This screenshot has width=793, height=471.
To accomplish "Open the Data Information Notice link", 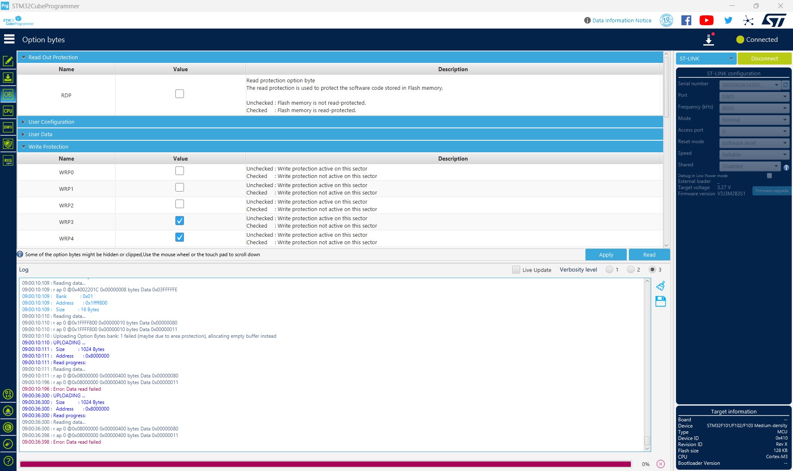I will tap(621, 20).
